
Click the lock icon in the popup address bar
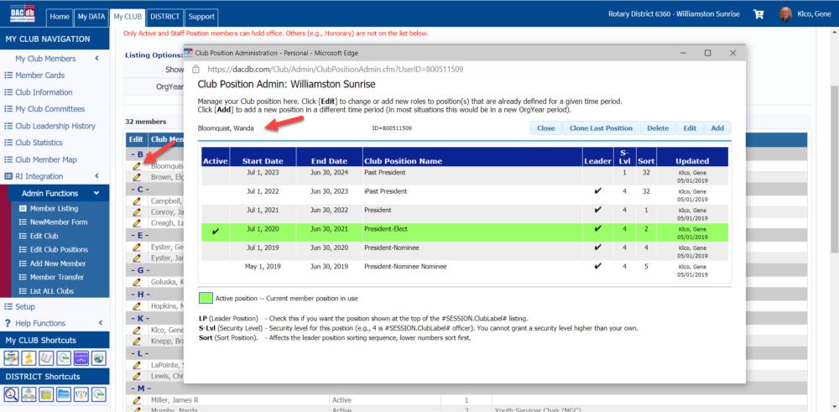(x=195, y=69)
